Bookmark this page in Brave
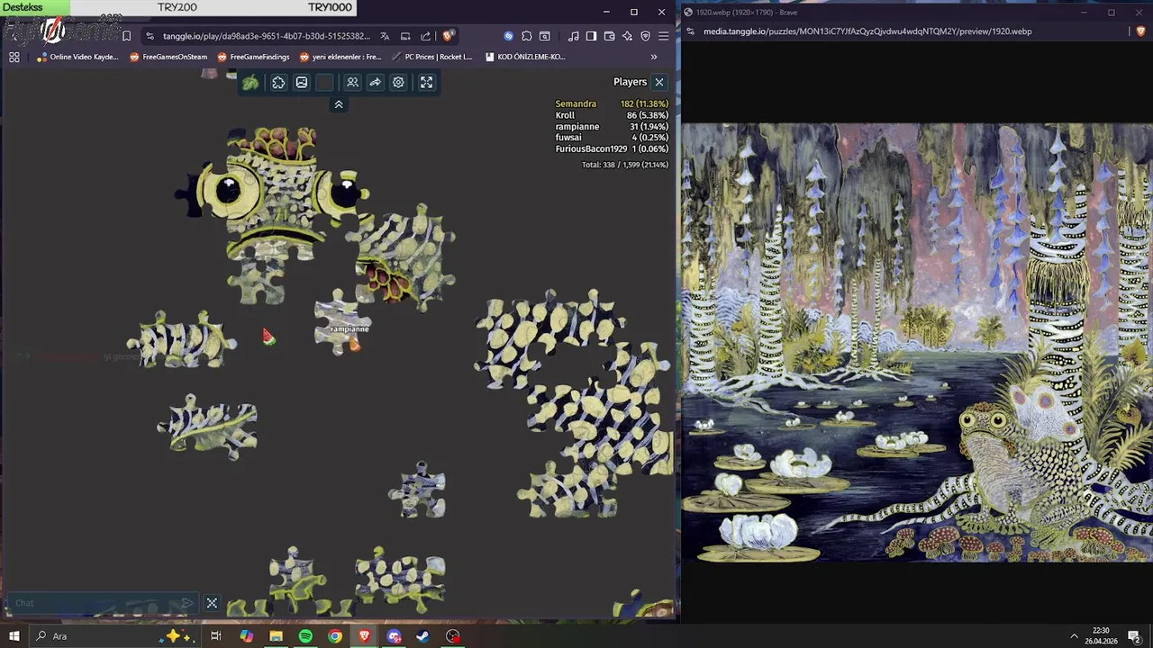 tap(126, 36)
